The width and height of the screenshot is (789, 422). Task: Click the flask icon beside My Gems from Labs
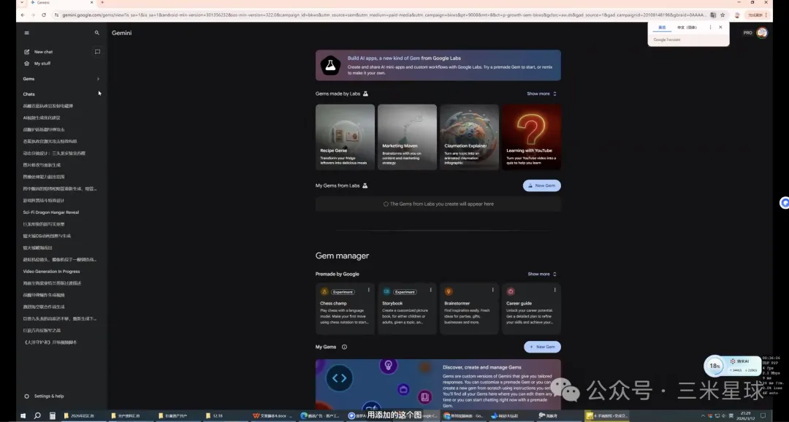(365, 185)
